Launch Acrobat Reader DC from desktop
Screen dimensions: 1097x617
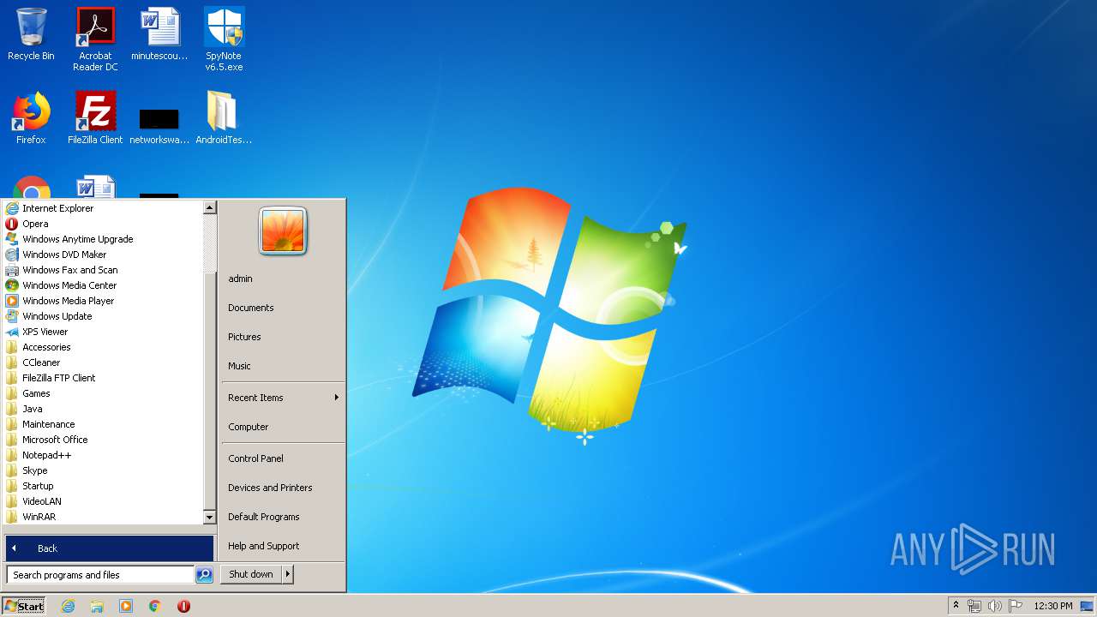pos(95,39)
